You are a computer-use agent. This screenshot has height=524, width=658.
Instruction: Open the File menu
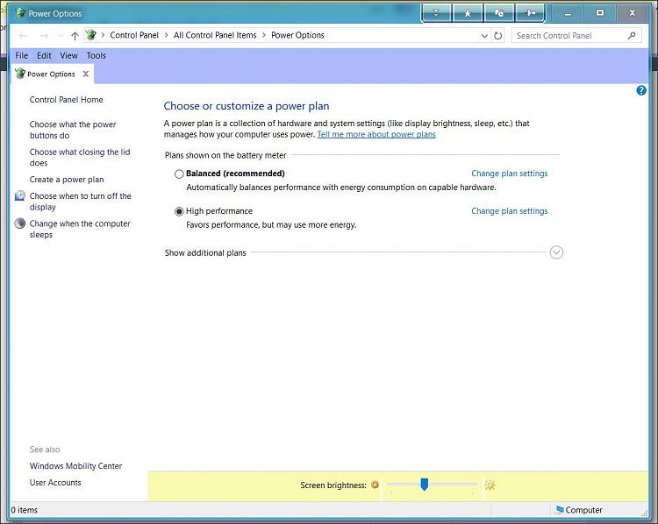click(21, 55)
